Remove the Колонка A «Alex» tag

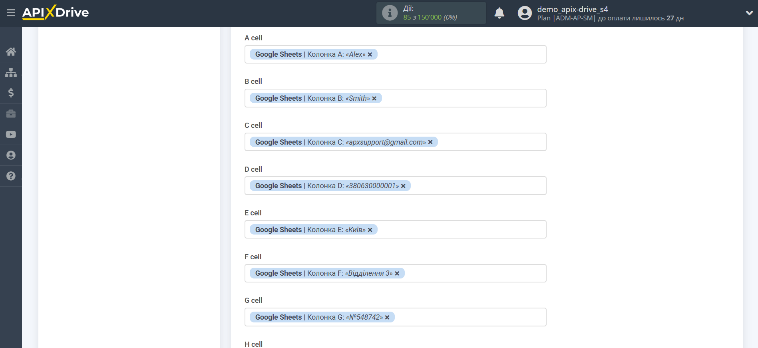pyautogui.click(x=370, y=55)
